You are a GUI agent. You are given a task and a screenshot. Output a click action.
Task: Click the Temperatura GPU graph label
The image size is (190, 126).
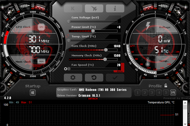tap(161, 103)
